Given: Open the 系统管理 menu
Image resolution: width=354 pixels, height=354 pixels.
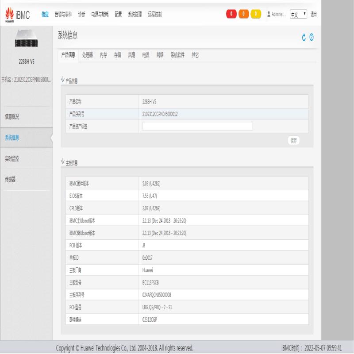Looking at the screenshot, I should point(135,15).
